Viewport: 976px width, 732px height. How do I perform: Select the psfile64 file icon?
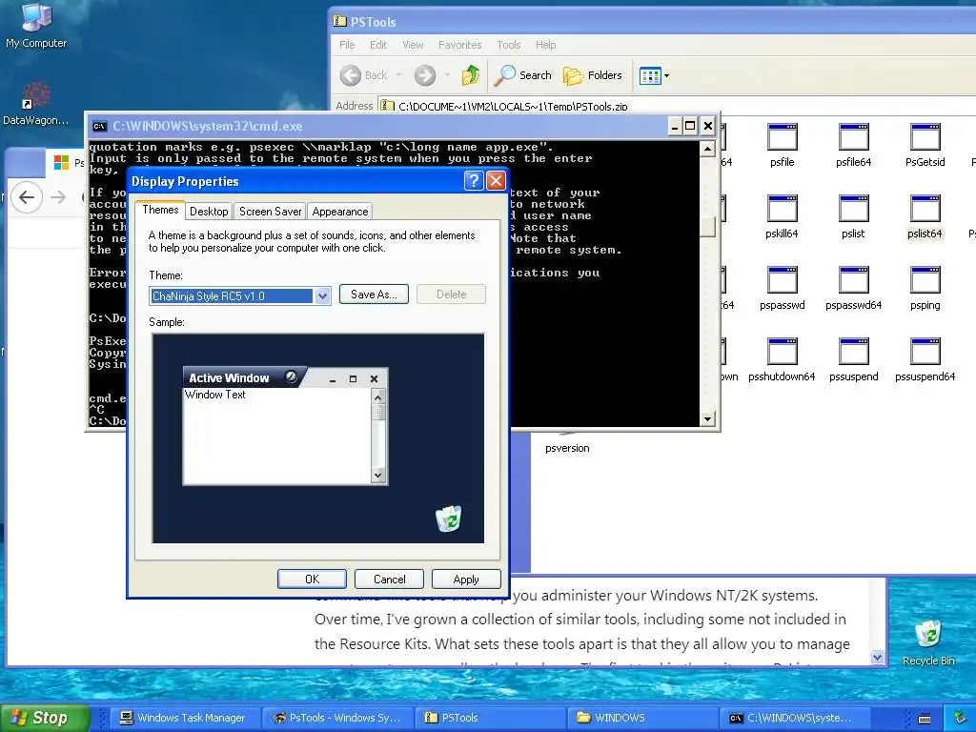coord(853,145)
